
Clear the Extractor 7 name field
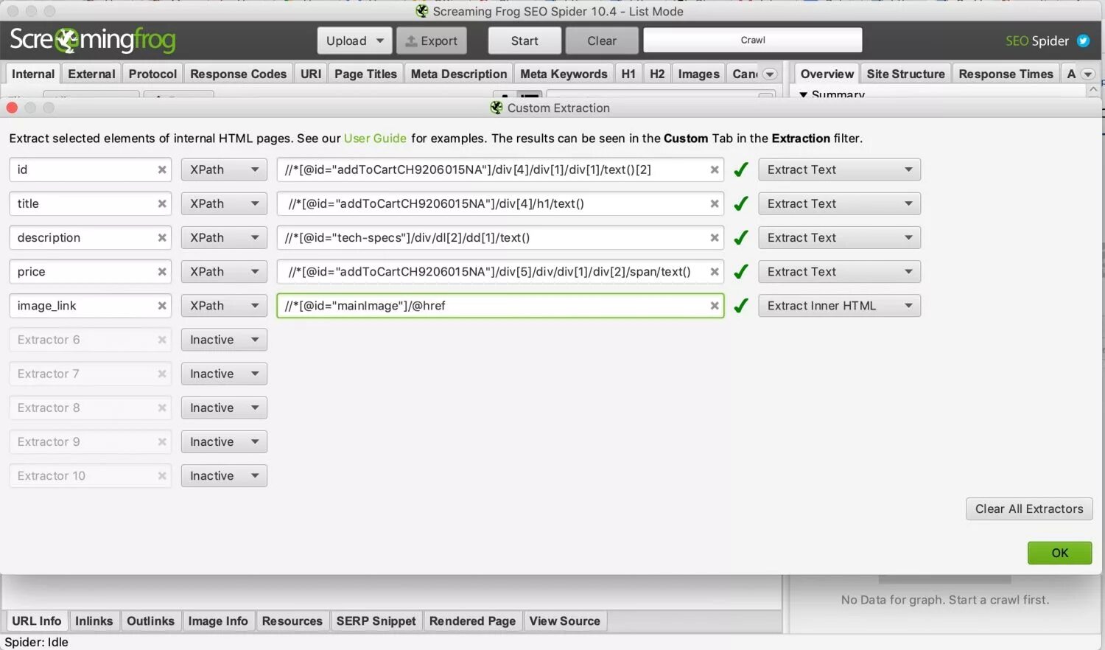click(162, 374)
